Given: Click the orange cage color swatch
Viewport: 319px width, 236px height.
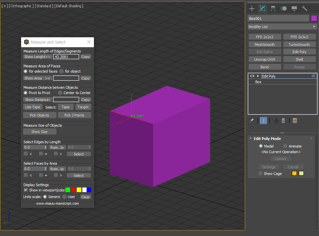Looking at the screenshot, I should tap(294, 173).
